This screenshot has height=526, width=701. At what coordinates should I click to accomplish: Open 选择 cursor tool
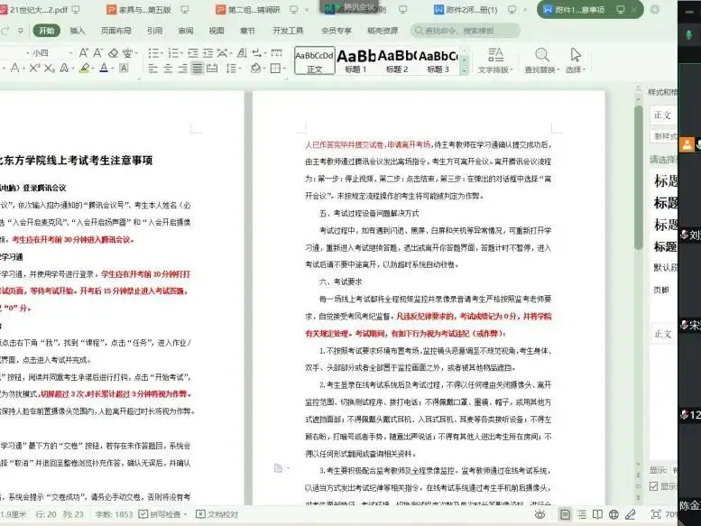(x=576, y=60)
